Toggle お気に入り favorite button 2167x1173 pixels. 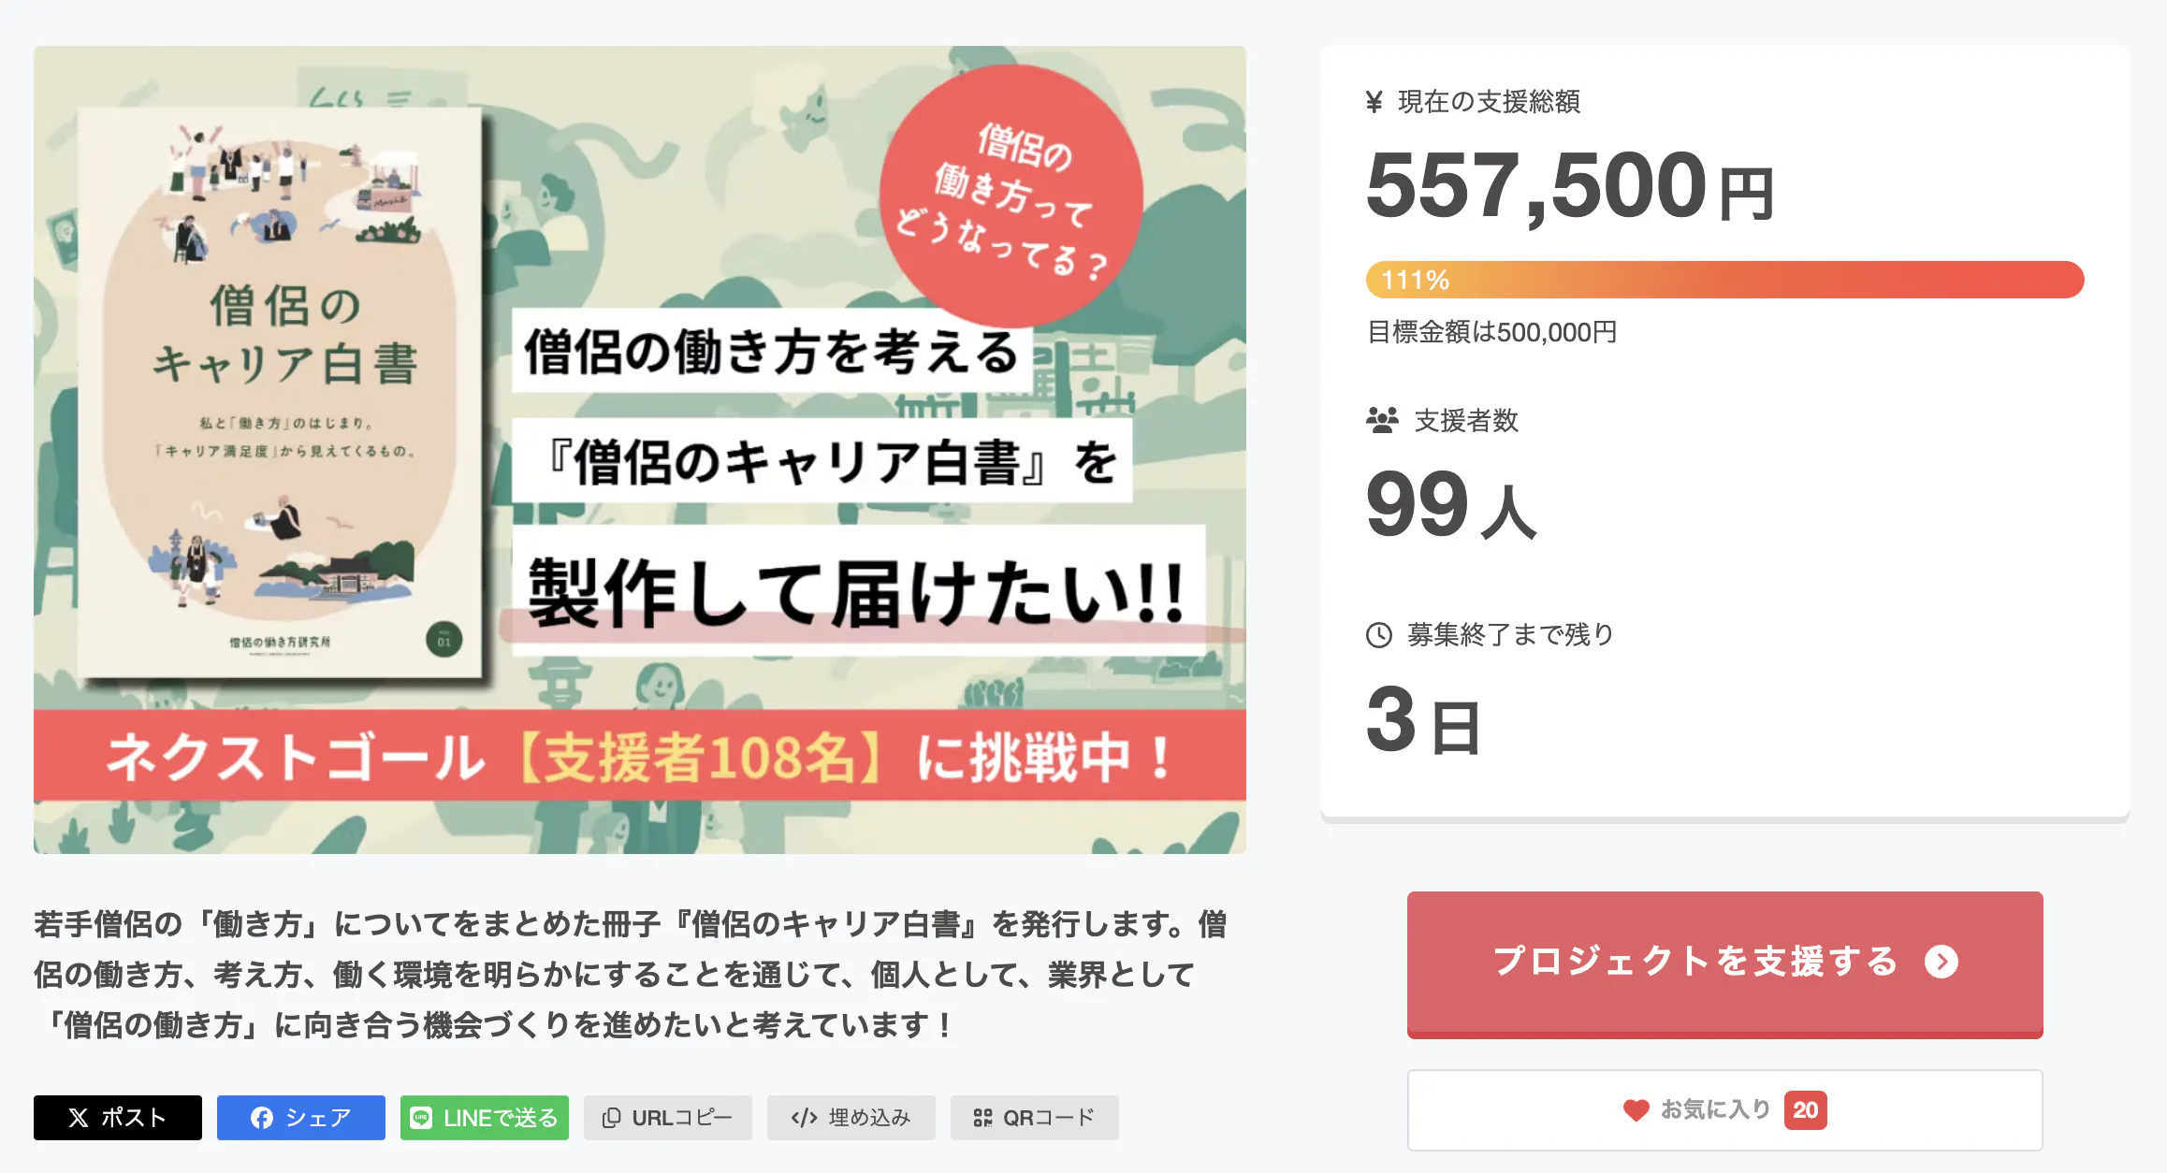click(1724, 1110)
